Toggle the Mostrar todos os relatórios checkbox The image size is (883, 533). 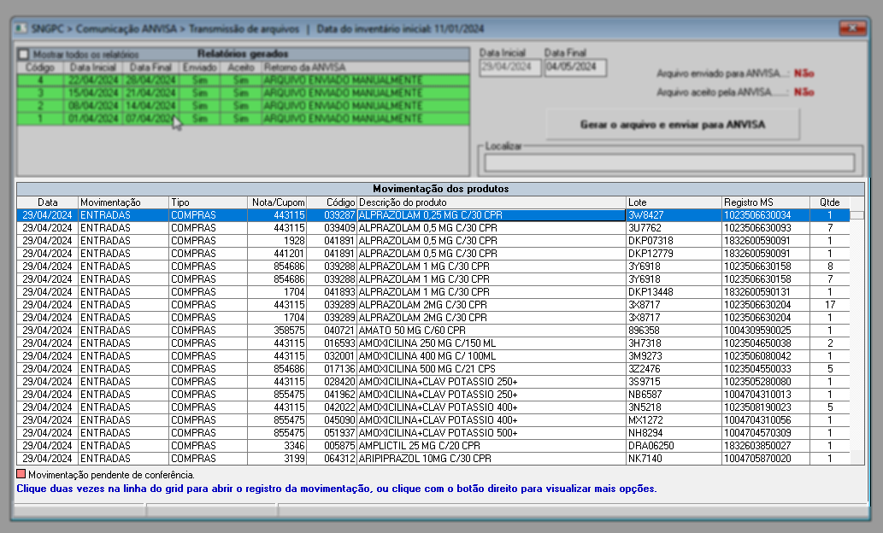24,54
